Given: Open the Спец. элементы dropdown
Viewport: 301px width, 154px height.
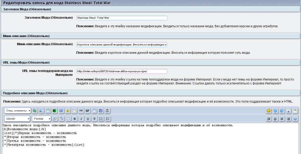Looking at the screenshot, I should coord(18,111).
